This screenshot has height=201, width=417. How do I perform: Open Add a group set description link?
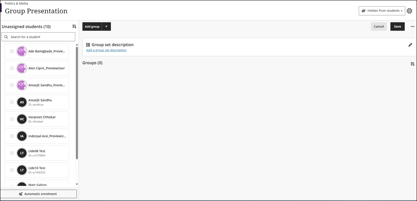(x=106, y=50)
